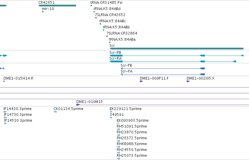Click the CK01134.5prime label text
Screen dimensions: 249x160
[x=68, y=109]
